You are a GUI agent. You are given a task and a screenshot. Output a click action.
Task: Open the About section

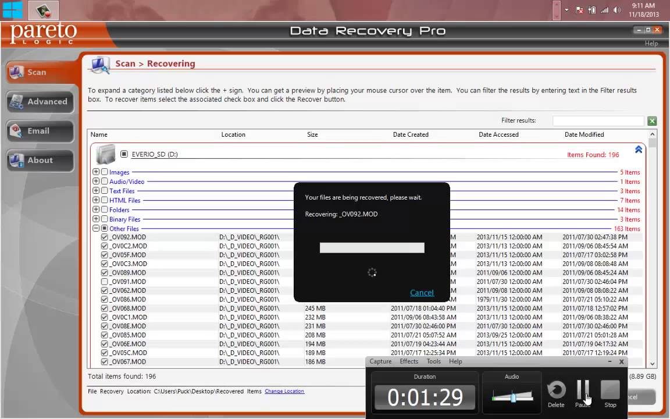40,160
